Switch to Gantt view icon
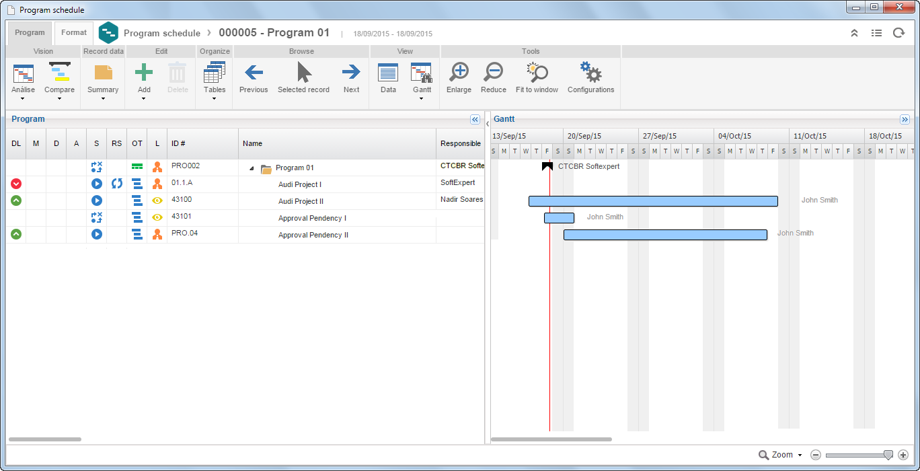The image size is (920, 471). click(422, 73)
